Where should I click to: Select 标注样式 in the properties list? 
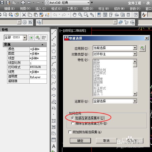100,88
